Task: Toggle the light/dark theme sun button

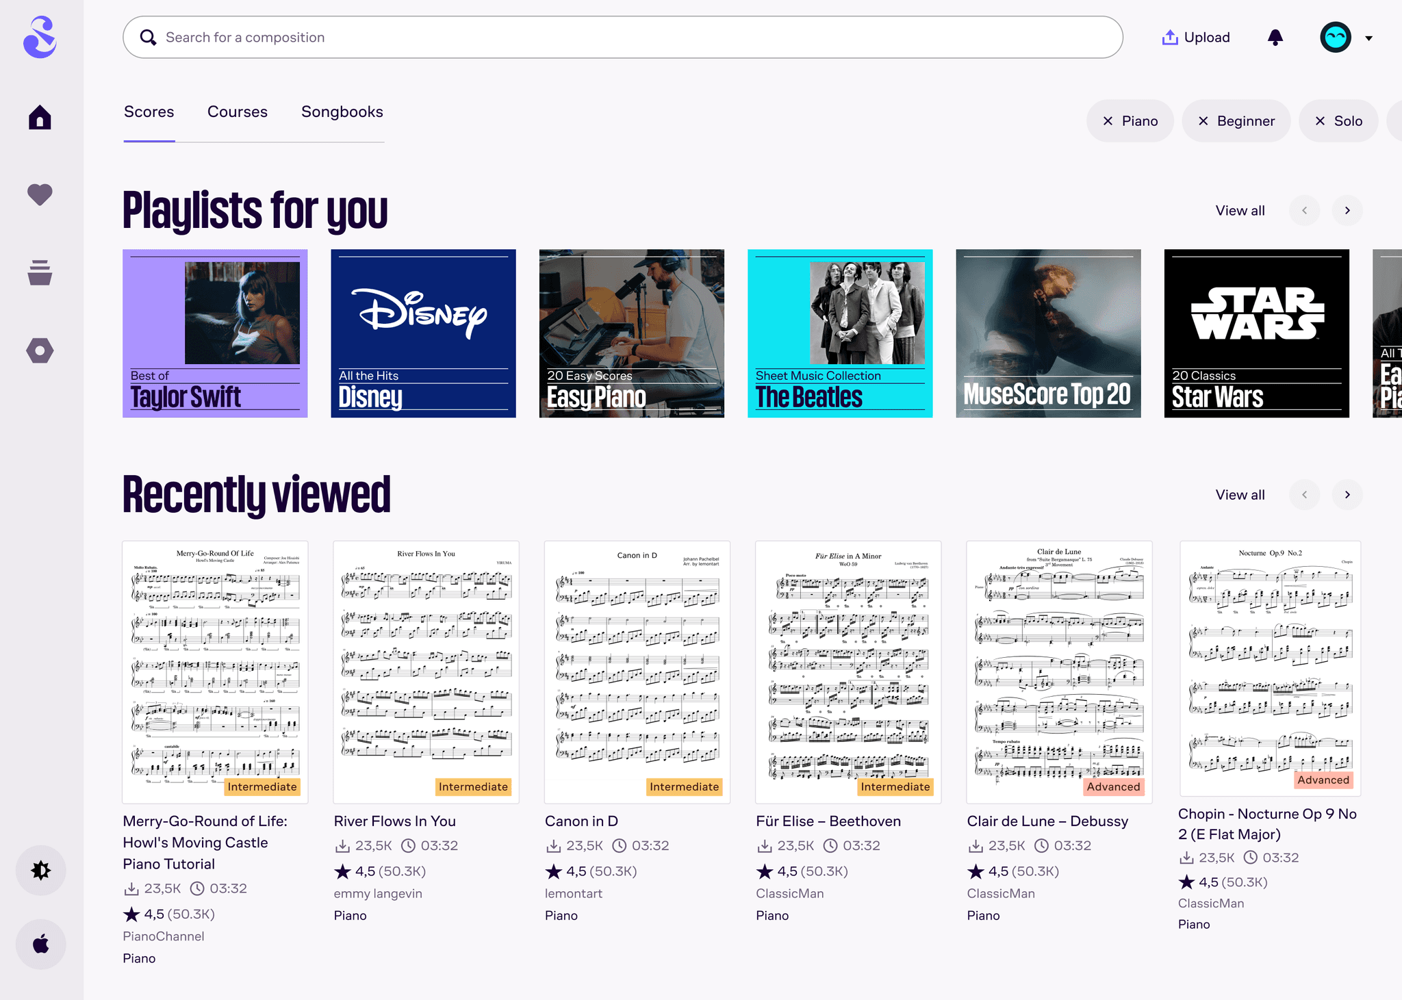Action: pos(41,870)
